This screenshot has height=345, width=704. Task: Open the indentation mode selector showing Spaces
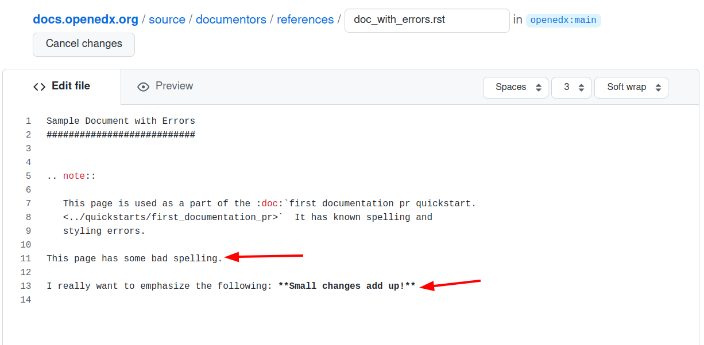coord(515,87)
